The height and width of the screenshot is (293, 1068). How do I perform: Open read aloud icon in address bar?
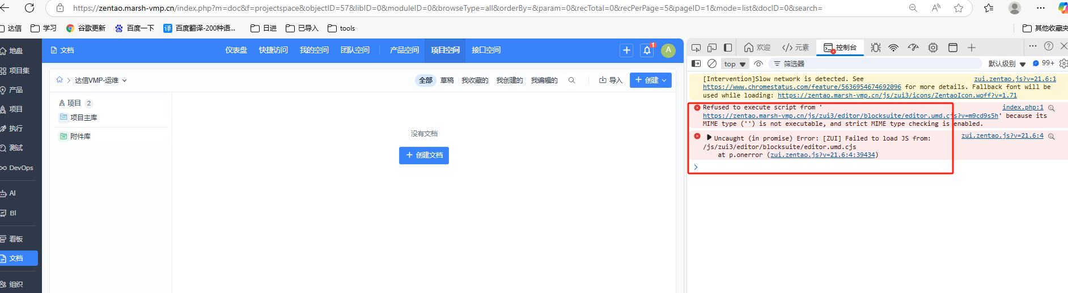(x=936, y=8)
